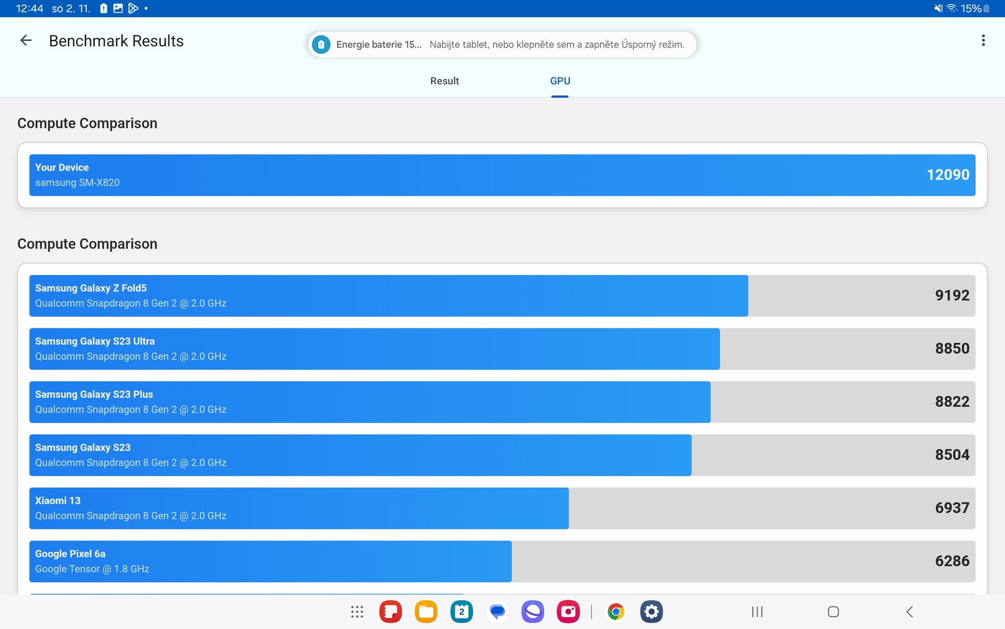1005x629 pixels.
Task: Tap the back arrow beside Benchmark Results
Action: click(26, 40)
